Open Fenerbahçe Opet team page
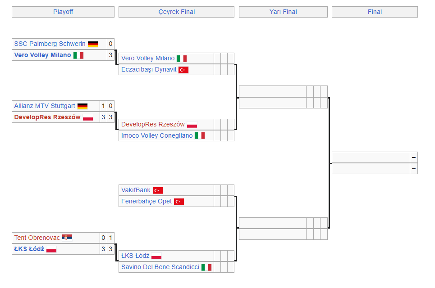This screenshot has height=288, width=435. coord(147,201)
